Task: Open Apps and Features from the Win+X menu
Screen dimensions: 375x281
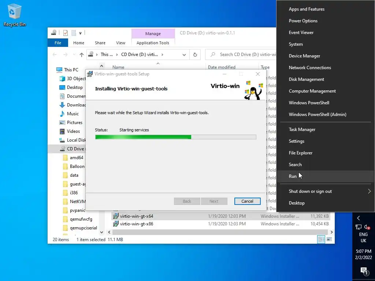Action: tap(326, 9)
